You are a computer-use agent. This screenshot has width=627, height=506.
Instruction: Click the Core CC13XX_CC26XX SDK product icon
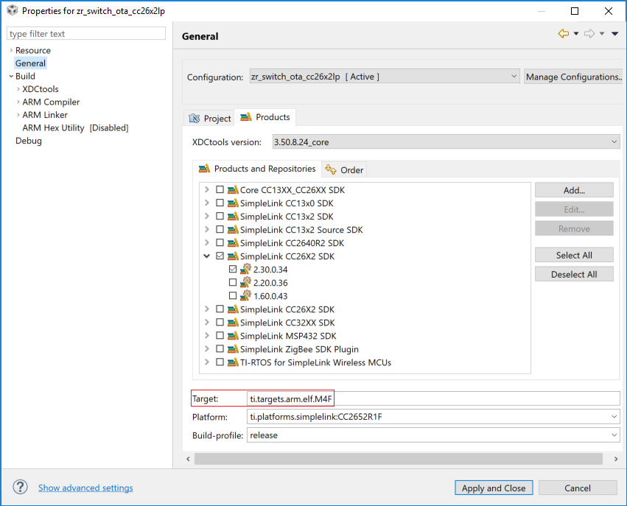click(232, 190)
